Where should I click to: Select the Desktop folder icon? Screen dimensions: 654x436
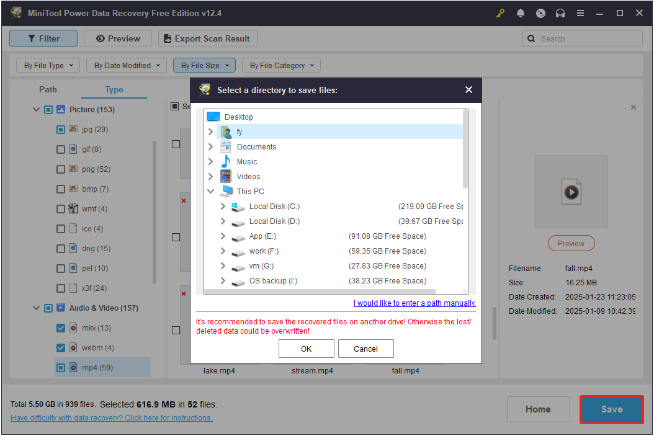click(x=213, y=117)
